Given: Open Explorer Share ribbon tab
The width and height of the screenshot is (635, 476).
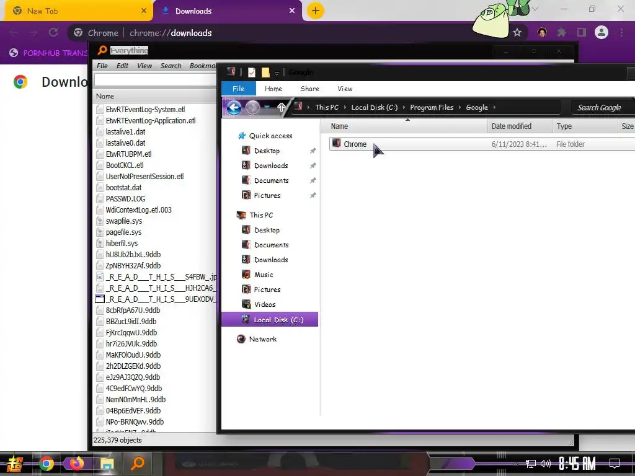Looking at the screenshot, I should pos(309,89).
